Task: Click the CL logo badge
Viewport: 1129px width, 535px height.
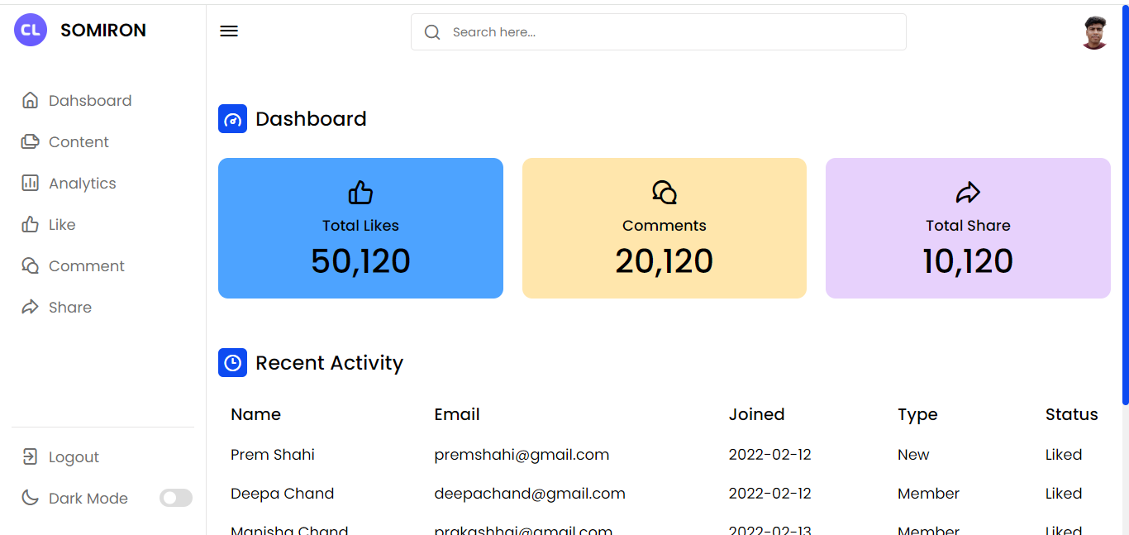Action: pyautogui.click(x=31, y=31)
